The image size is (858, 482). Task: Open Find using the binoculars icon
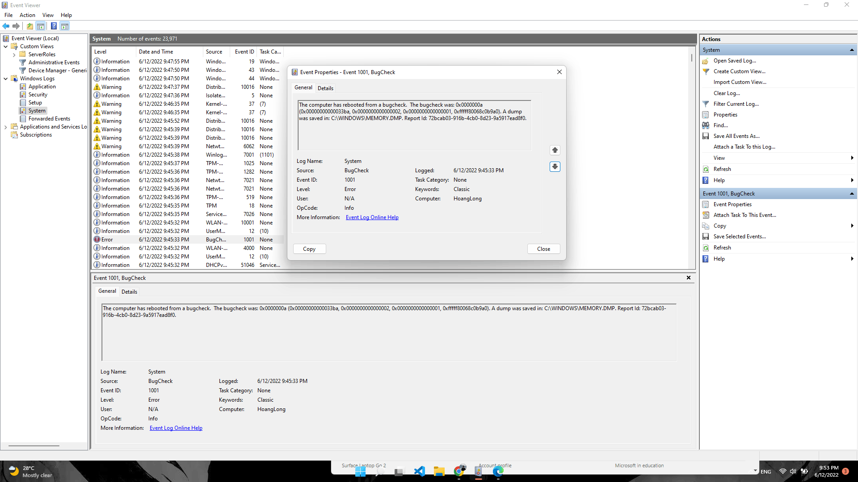[706, 125]
